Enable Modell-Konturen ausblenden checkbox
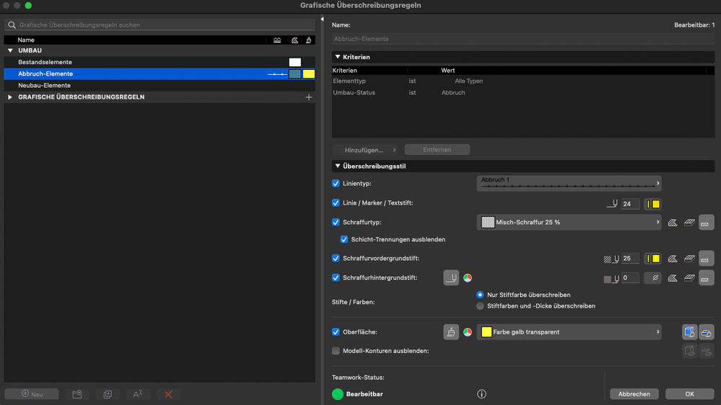 336,351
